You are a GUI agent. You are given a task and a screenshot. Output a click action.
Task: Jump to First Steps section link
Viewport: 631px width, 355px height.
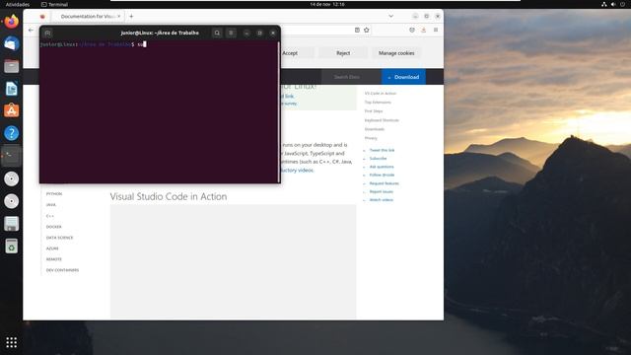click(x=374, y=111)
